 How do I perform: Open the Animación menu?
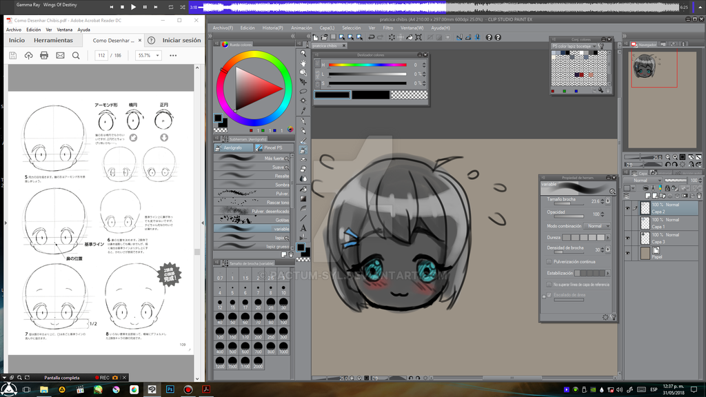click(301, 28)
